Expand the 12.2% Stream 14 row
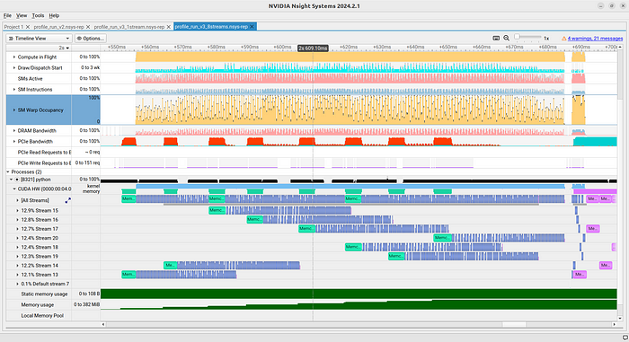The height and width of the screenshot is (342, 629). click(x=18, y=266)
